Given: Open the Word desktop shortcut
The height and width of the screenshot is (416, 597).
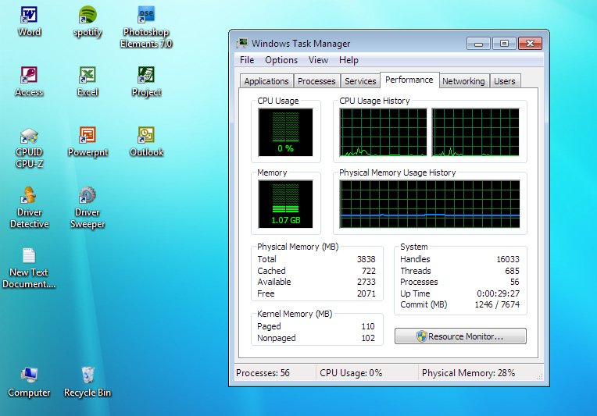Looking at the screenshot, I should pos(29,22).
